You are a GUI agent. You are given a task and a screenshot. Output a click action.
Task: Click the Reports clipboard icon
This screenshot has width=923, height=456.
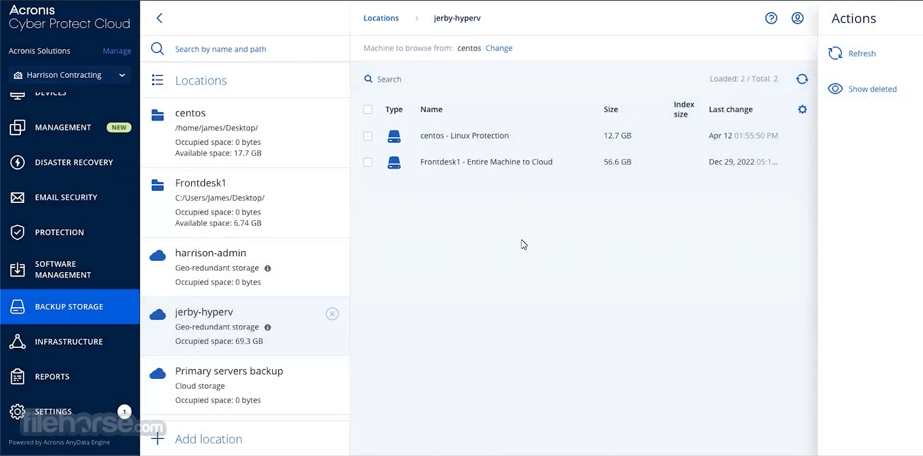pyautogui.click(x=18, y=377)
